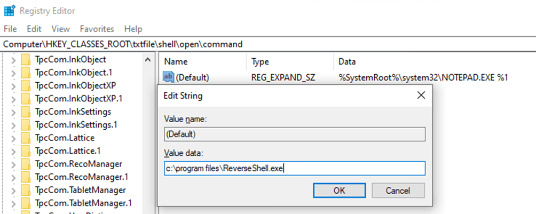Click the TpcCom.InkObjectXP folder icon

pos(26,85)
